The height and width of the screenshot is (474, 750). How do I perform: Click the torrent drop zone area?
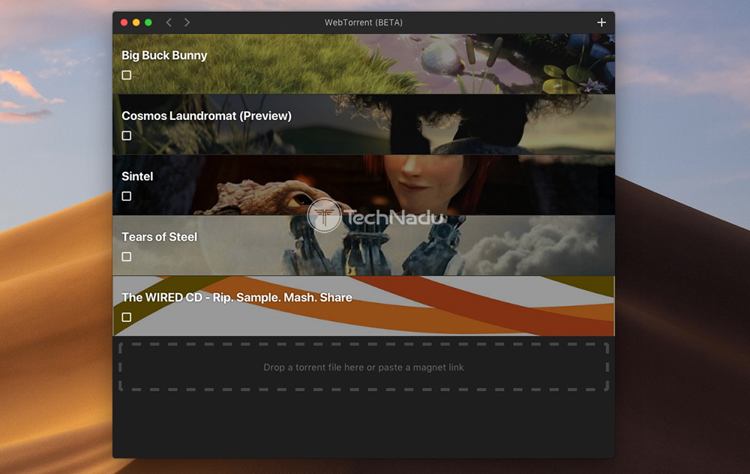(364, 367)
